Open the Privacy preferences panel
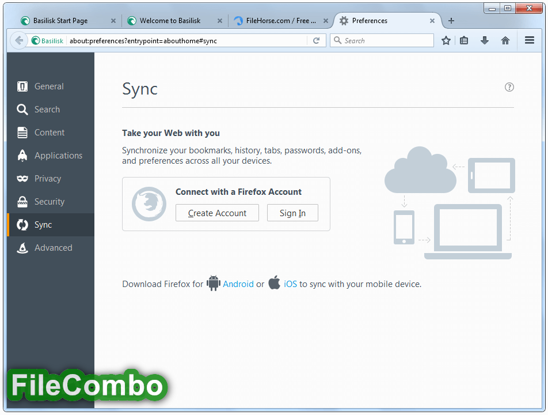 coord(50,179)
